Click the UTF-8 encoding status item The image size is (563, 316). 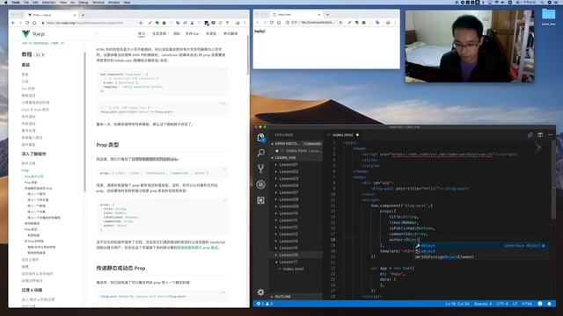pyautogui.click(x=502, y=304)
